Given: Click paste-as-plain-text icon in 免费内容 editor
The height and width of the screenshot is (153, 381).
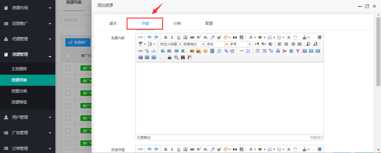Looking at the screenshot, I should [242, 37].
